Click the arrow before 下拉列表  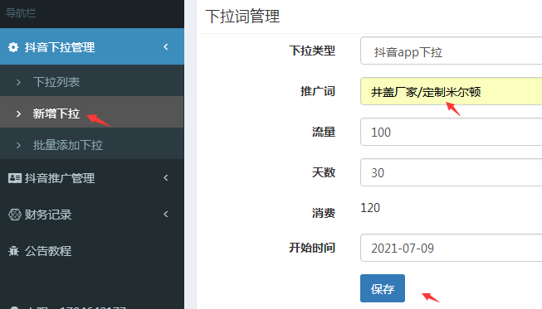pyautogui.click(x=18, y=82)
